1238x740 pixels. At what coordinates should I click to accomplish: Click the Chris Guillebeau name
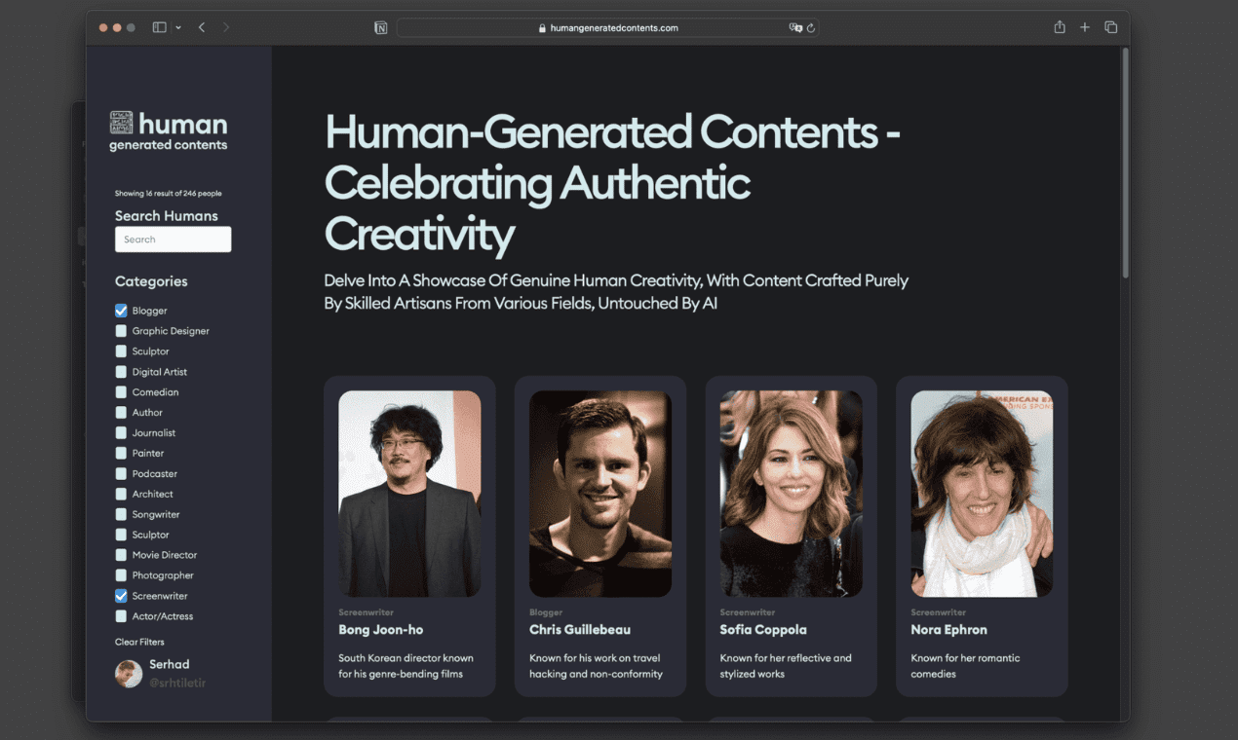point(580,630)
